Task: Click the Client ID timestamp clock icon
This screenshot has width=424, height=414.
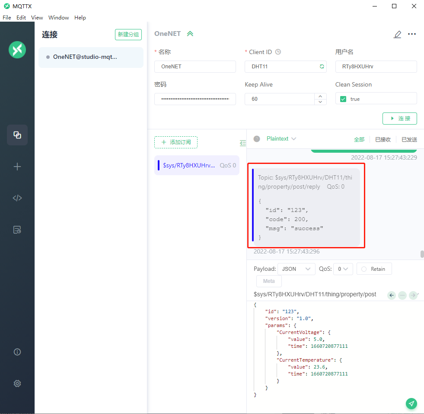Action: [x=278, y=51]
